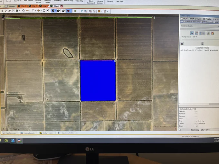Click the zoom to extents tool
This screenshot has width=219, height=164.
(13, 11)
